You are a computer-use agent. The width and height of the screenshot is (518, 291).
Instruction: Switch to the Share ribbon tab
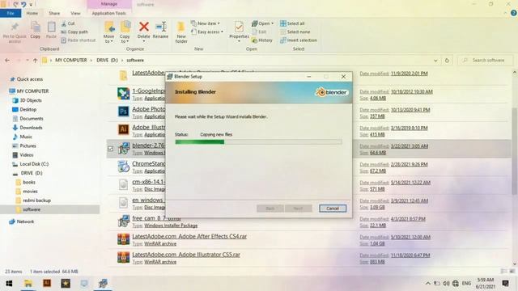pyautogui.click(x=54, y=13)
